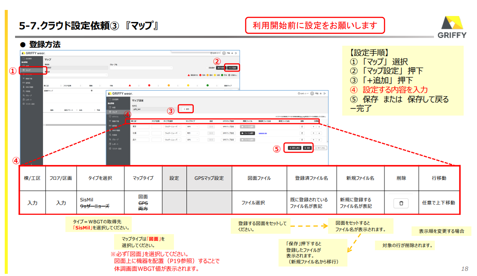The height and width of the screenshot is (276, 477).
Task: Open レポート in the Map Settings sidebar
Action: pyautogui.click(x=115, y=144)
